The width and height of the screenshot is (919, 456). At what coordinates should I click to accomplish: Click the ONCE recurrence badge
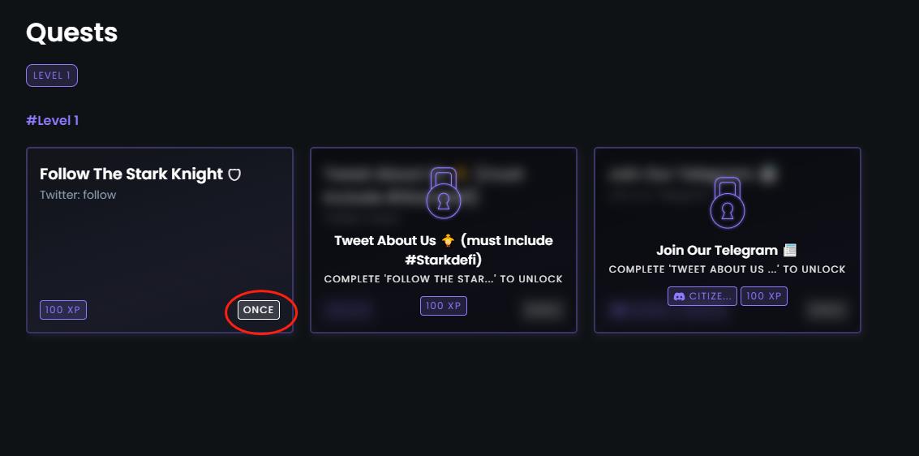259,310
